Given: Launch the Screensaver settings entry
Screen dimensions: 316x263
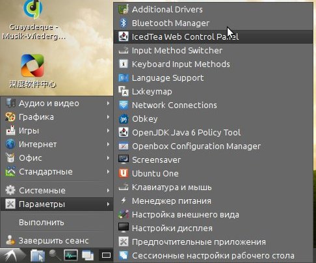Looking at the screenshot, I should 213,159.
